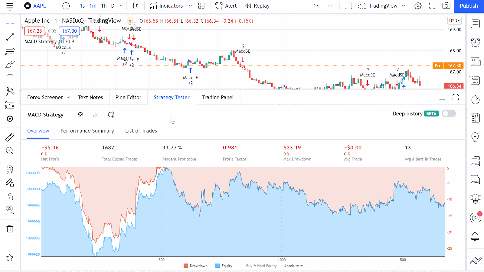Select the 1h timeframe
484x272 pixels.
[104, 6]
